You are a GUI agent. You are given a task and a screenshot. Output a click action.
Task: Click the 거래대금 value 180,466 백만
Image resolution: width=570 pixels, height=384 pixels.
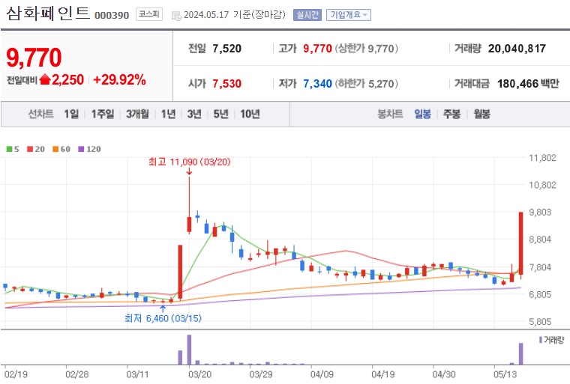(x=528, y=84)
